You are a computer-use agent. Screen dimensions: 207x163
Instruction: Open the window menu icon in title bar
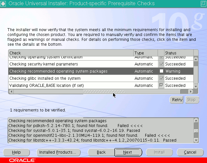3,4
